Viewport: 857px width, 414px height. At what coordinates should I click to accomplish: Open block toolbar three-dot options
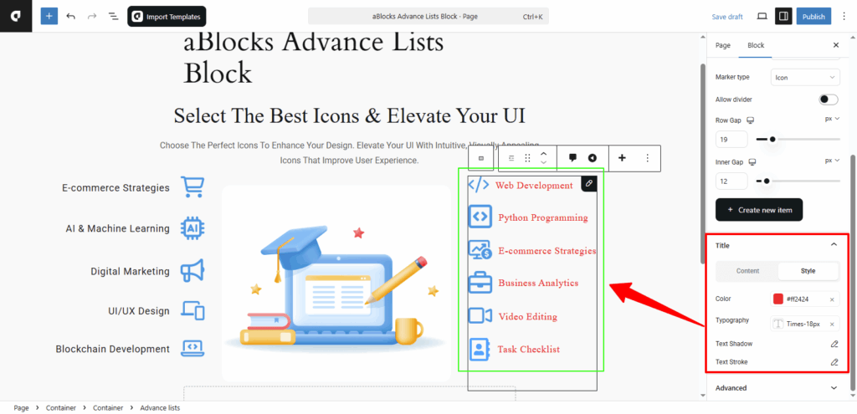648,158
